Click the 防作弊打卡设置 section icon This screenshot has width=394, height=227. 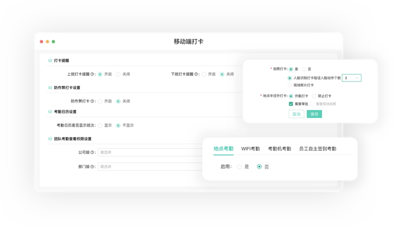50,87
